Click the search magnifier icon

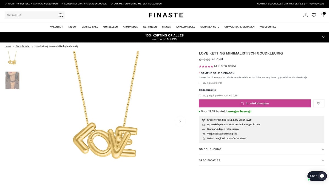pyautogui.click(x=61, y=15)
